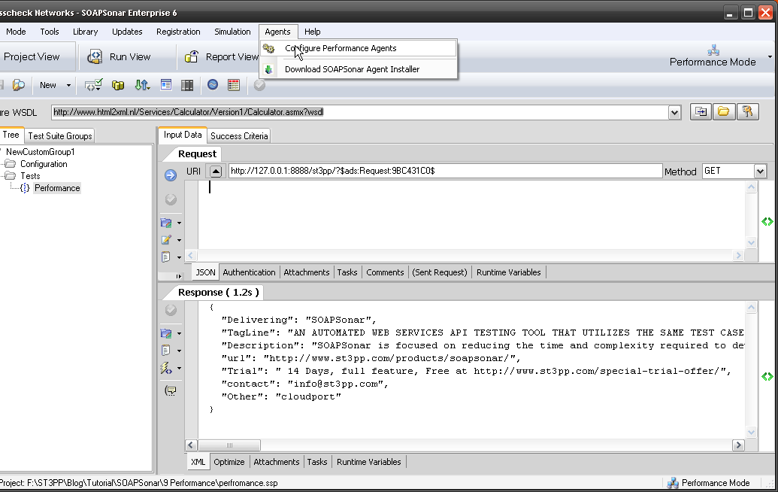Click the response horizontal scrollbar right arrow
This screenshot has height=492, width=778.
[x=738, y=445]
